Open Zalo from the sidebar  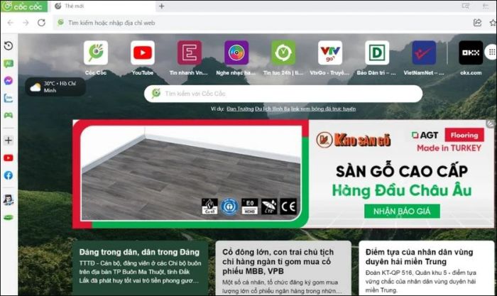(x=9, y=98)
